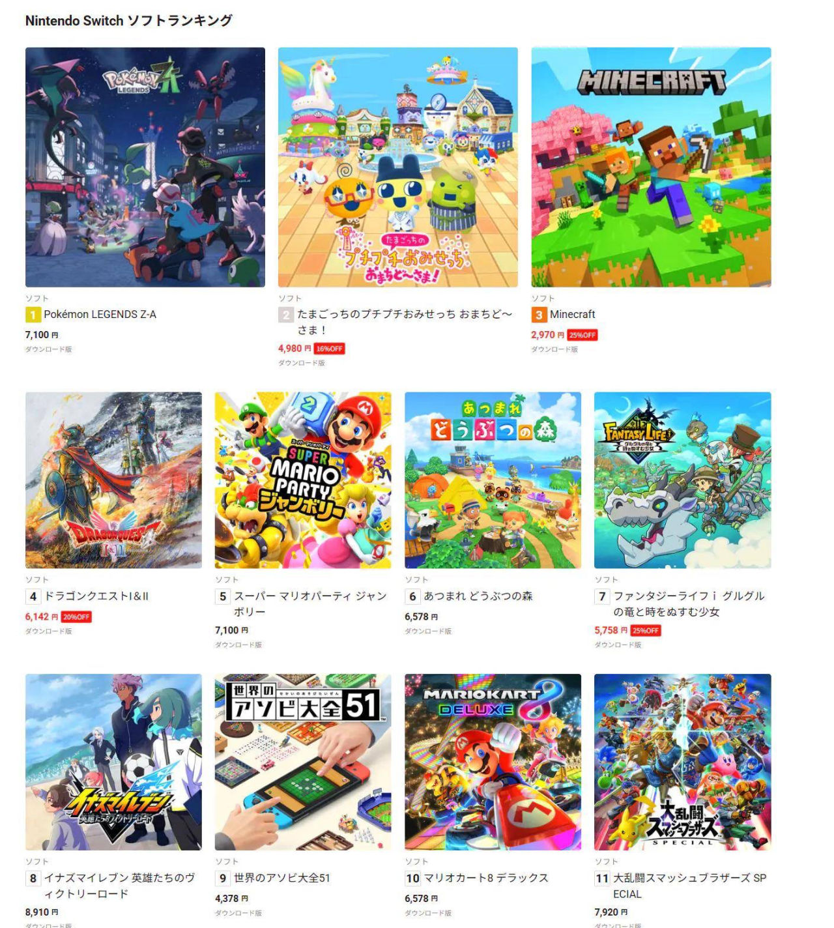
Task: Click the rank 3 orange badge
Action: tap(538, 315)
